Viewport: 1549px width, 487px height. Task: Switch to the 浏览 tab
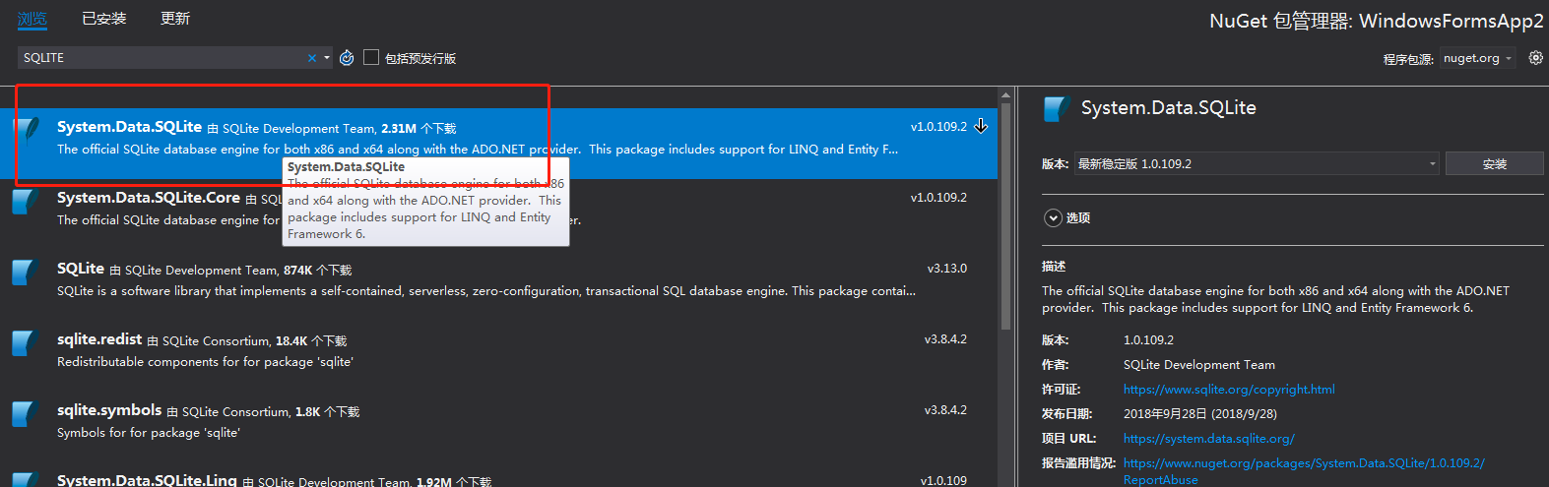point(32,18)
